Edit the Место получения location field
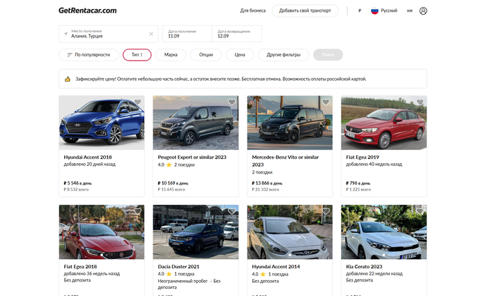Image resolution: width=488 pixels, height=296 pixels. click(x=108, y=33)
